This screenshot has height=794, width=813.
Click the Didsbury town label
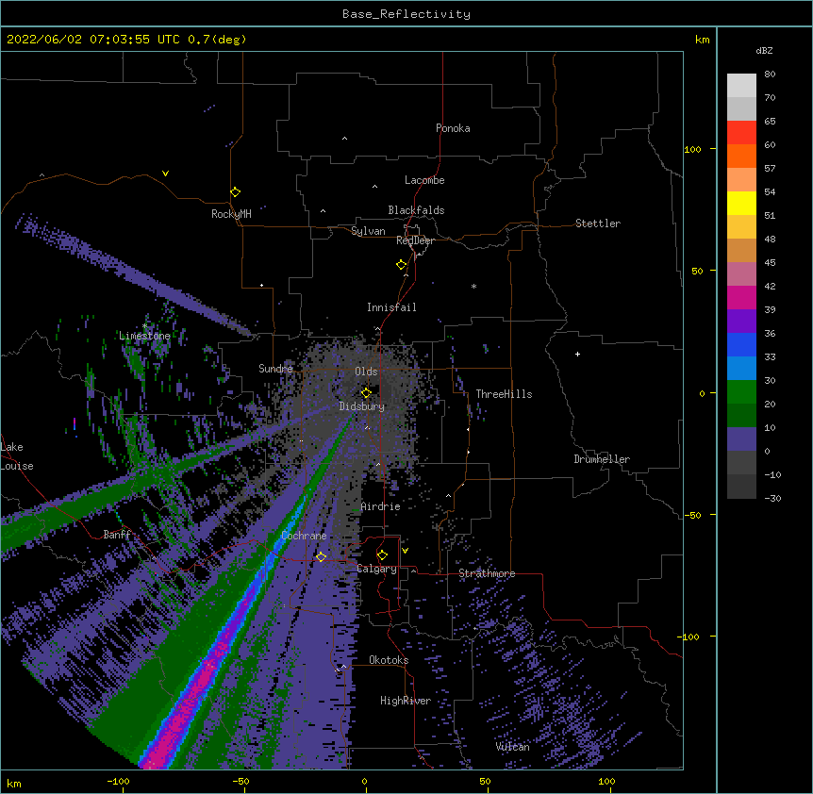362,406
